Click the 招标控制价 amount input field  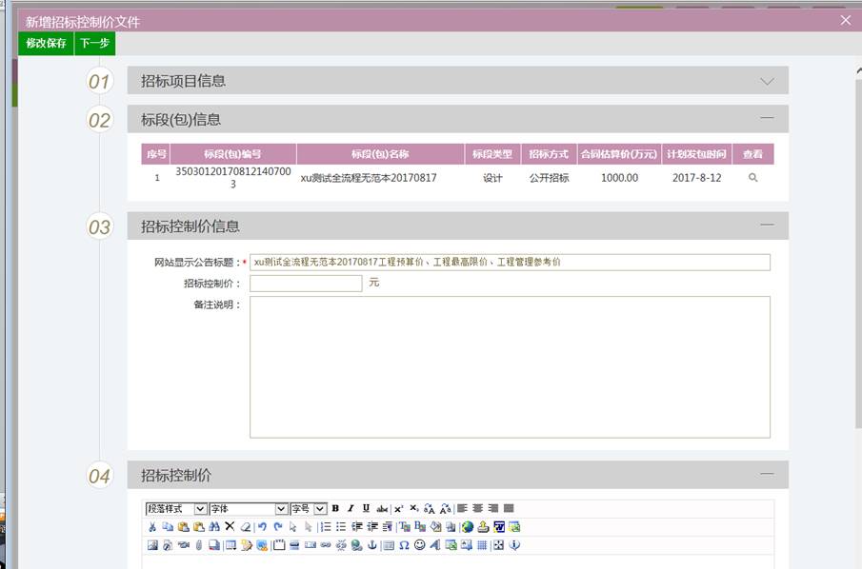coord(306,284)
